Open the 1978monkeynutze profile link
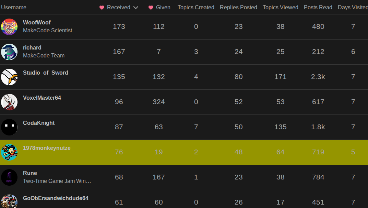Image resolution: width=368 pixels, height=208 pixels. [47, 148]
